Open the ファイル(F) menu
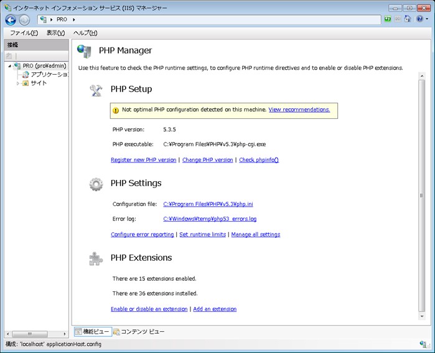This screenshot has width=435, height=353. (24, 33)
